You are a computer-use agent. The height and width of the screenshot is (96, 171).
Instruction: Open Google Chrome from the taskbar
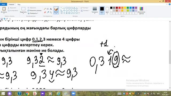click(x=27, y=94)
